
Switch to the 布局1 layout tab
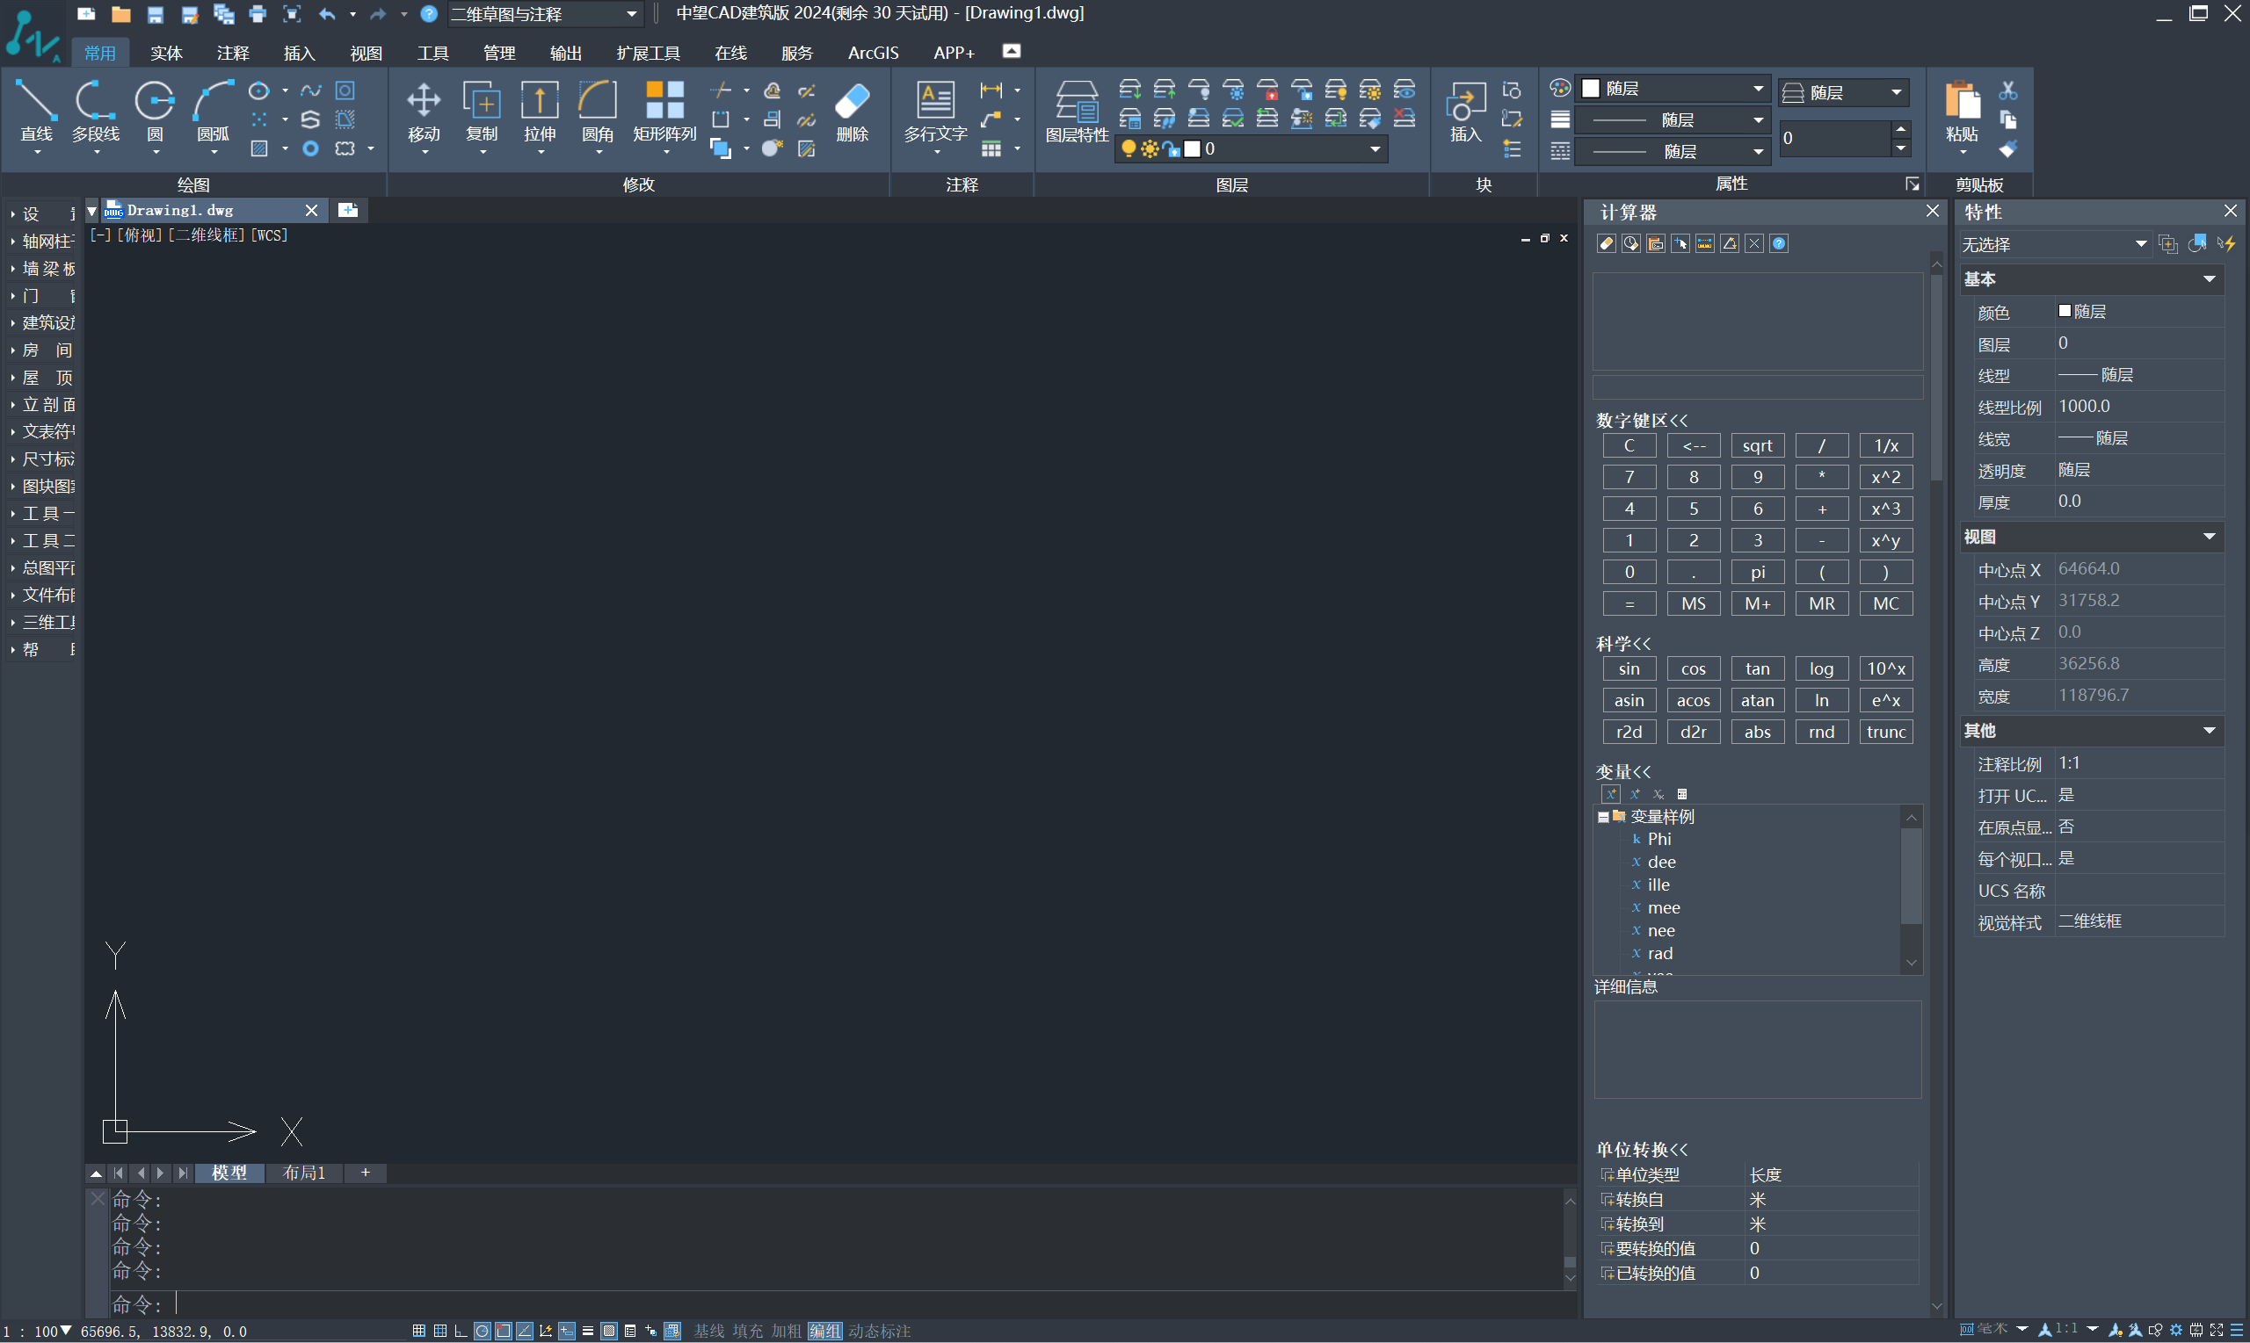pos(304,1173)
